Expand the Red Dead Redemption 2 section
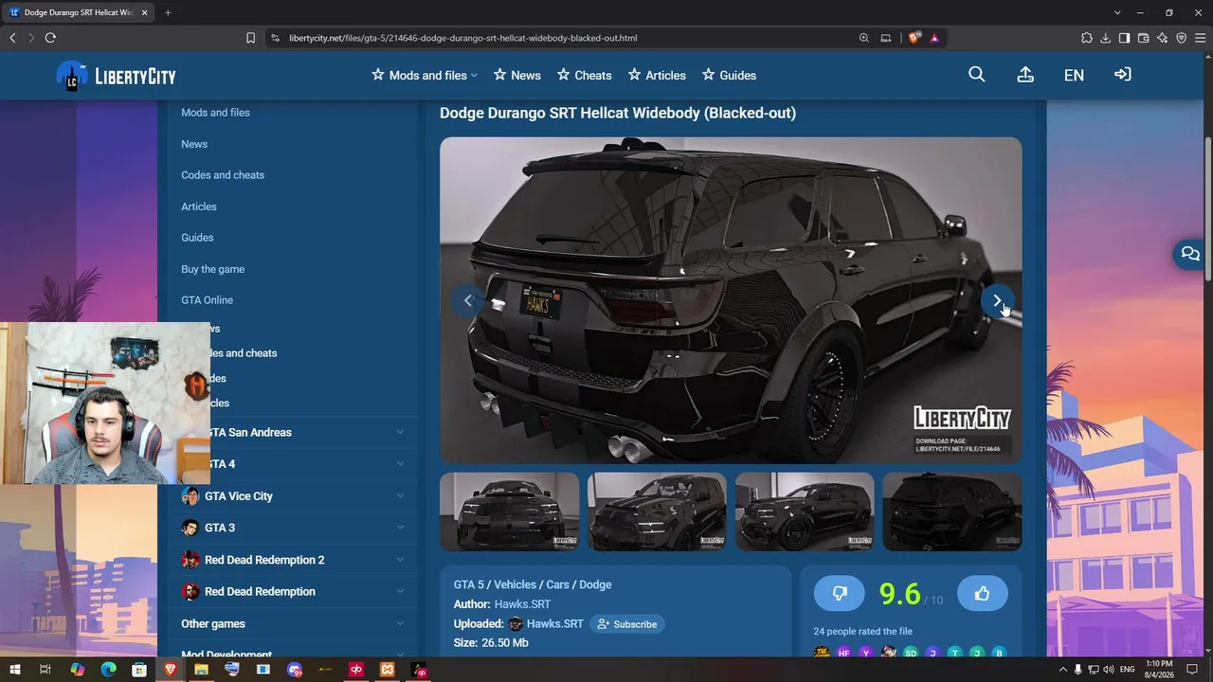Image resolution: width=1213 pixels, height=682 pixels. [x=292, y=560]
